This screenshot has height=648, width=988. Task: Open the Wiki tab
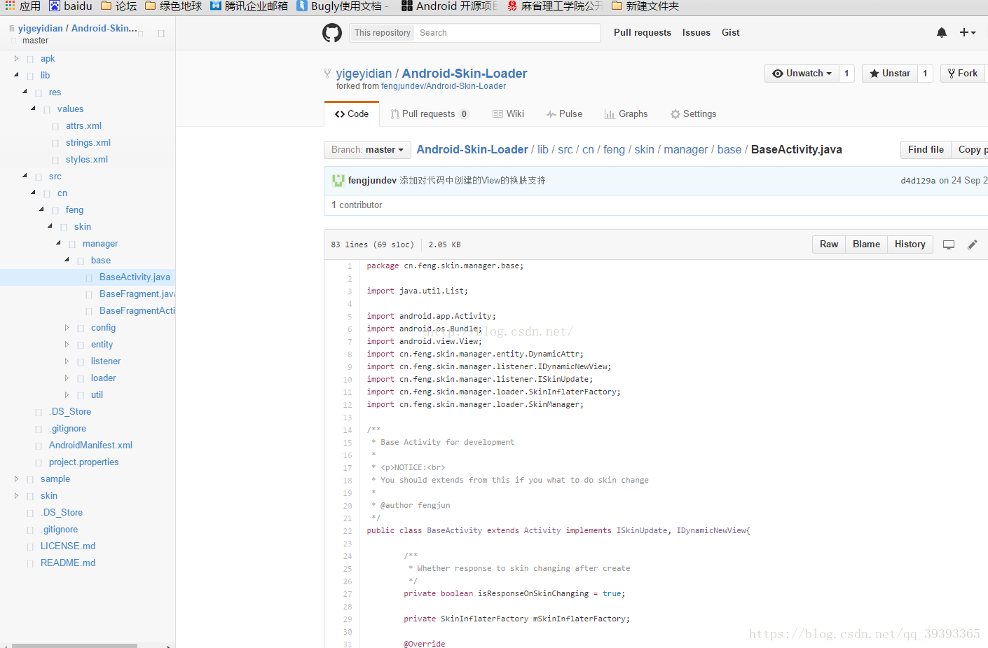click(x=508, y=114)
